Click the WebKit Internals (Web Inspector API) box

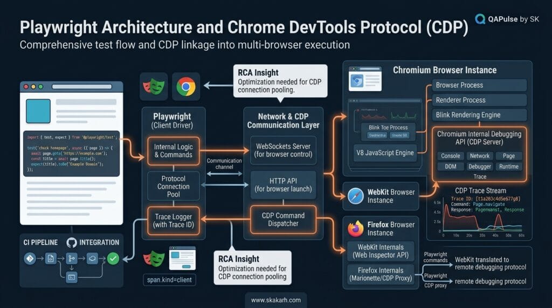[x=381, y=251]
